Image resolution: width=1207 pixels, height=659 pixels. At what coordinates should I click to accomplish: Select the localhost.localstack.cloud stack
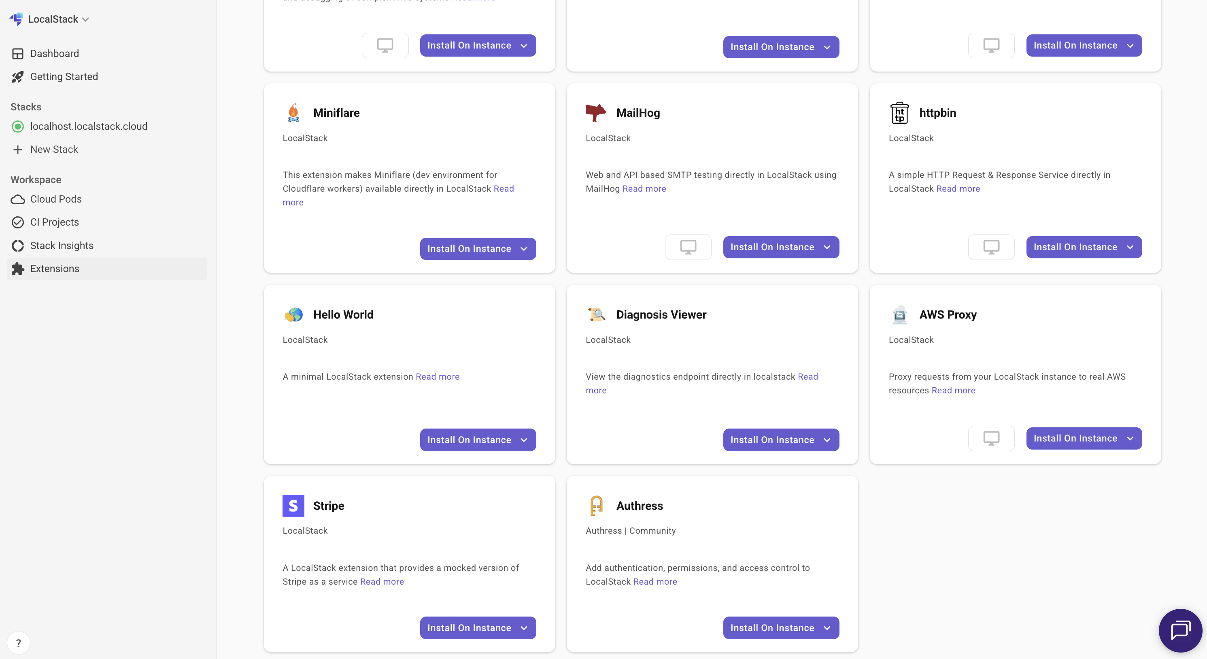[x=89, y=127]
